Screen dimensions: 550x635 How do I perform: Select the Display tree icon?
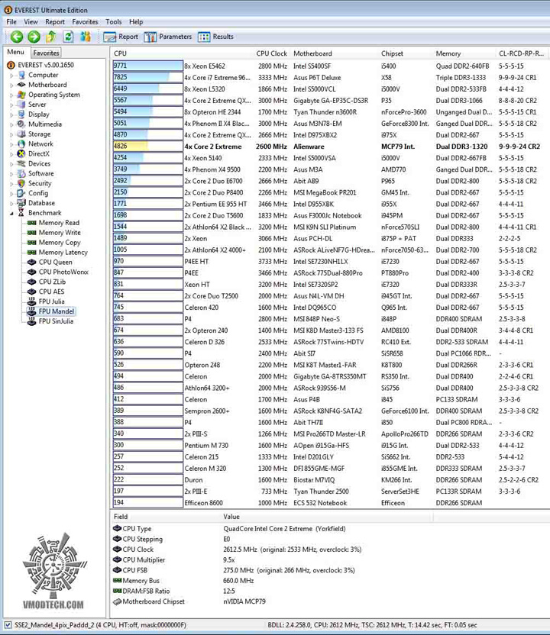coord(21,114)
